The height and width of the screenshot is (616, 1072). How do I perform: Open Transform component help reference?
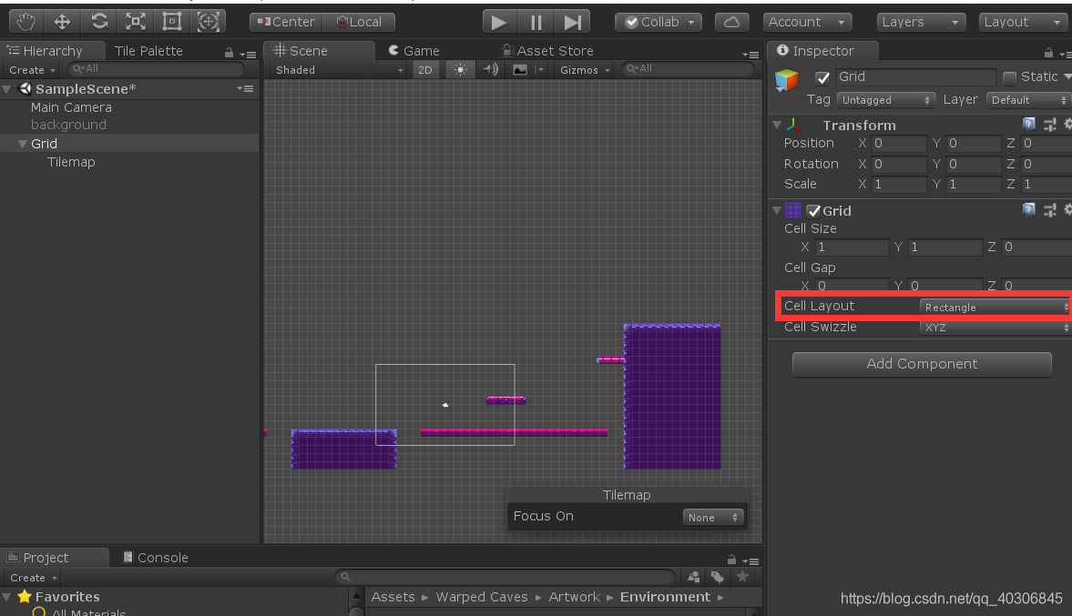[1028, 124]
